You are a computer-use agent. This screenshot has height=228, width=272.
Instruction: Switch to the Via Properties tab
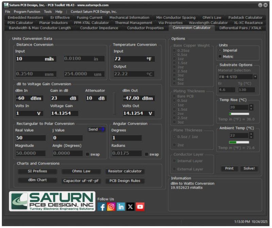click(170, 23)
